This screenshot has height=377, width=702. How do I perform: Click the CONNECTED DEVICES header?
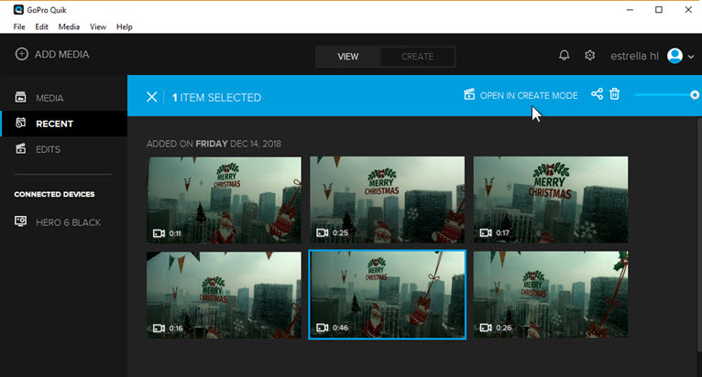54,194
